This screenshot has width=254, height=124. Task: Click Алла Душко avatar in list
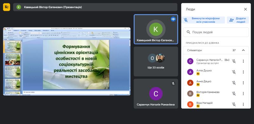(190, 72)
